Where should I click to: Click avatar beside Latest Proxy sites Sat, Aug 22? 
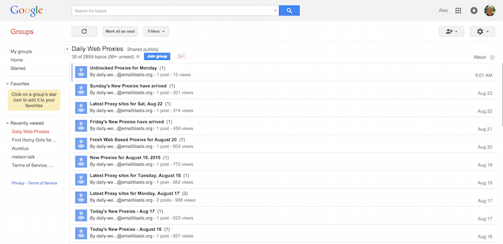(81, 108)
